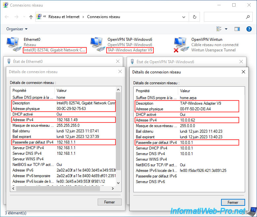The width and height of the screenshot is (257, 217).
Task: Show hidden breadcrumb path chevrons
Action: click(45, 16)
